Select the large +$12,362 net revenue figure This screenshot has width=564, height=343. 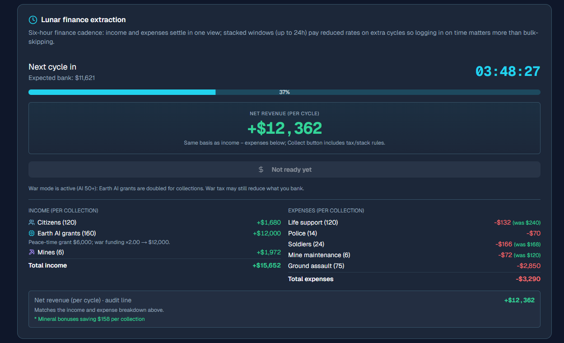284,128
